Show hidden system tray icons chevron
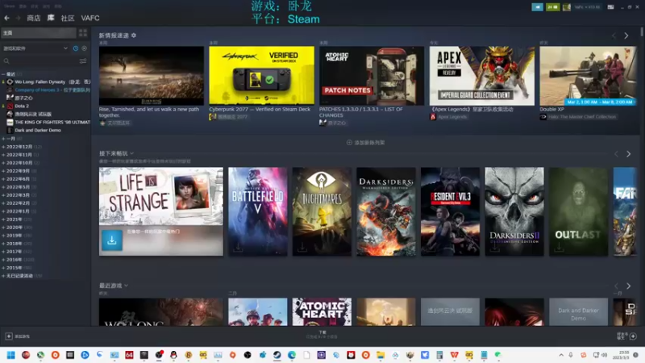Screen dimensions: 645x363 (561, 355)
